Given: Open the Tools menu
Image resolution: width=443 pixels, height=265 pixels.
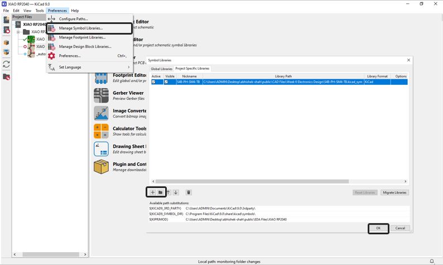Looking at the screenshot, I should tap(40, 11).
